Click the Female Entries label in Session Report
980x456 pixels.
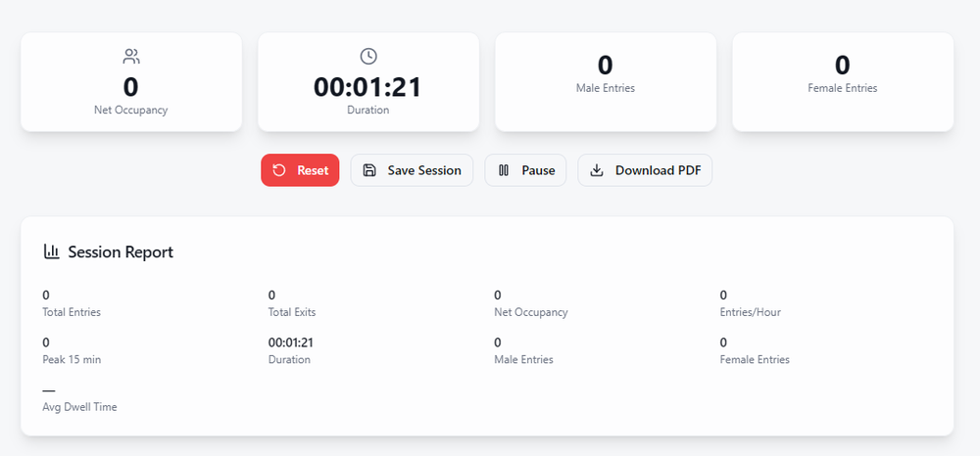(755, 360)
